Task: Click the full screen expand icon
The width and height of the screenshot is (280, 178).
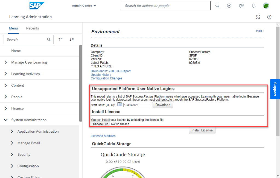Action: 258,17
